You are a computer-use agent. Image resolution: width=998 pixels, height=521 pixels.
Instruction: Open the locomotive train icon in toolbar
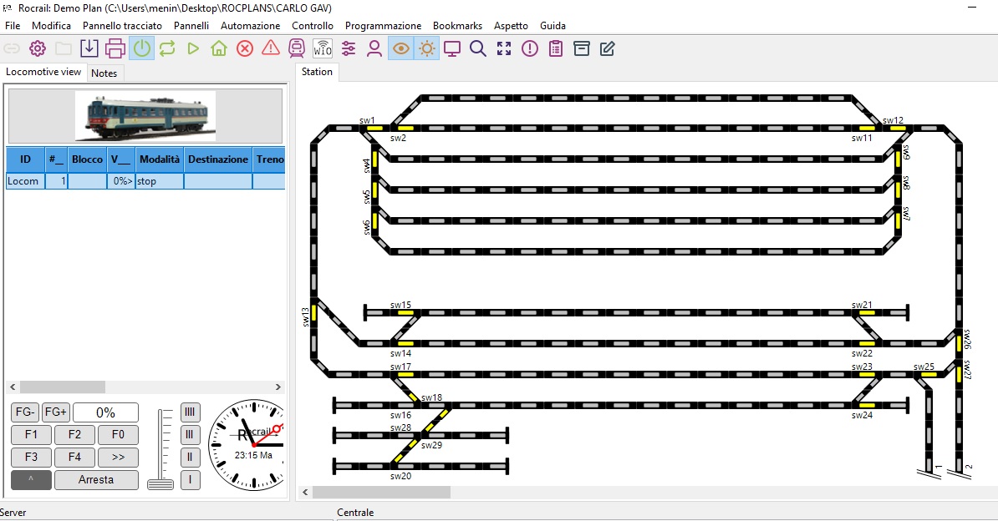296,48
